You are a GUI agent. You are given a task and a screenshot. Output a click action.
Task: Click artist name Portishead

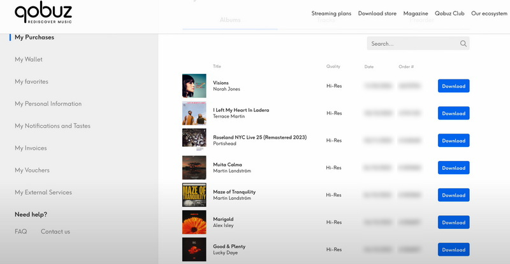(x=224, y=144)
